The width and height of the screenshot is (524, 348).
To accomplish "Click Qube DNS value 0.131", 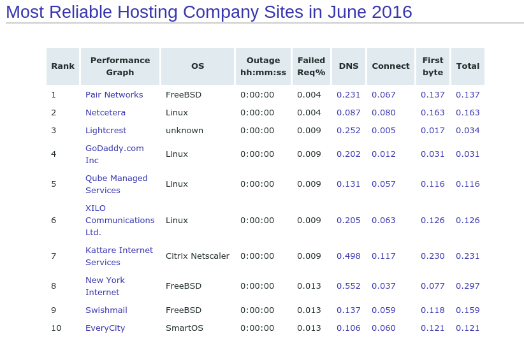I will coord(348,184).
